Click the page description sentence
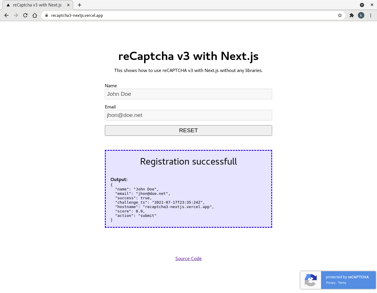This screenshot has height=293, width=377. 188,71
